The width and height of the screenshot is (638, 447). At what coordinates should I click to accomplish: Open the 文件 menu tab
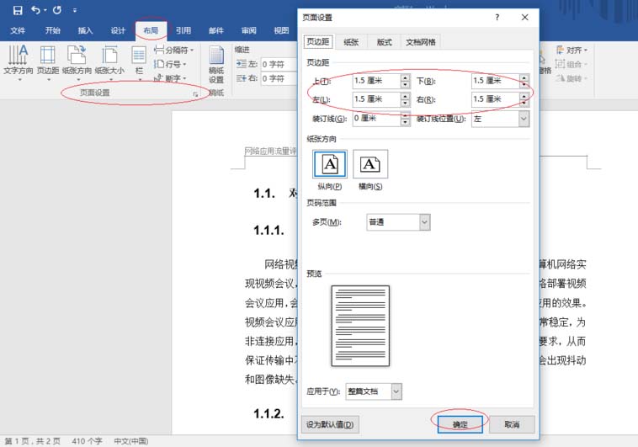click(18, 30)
